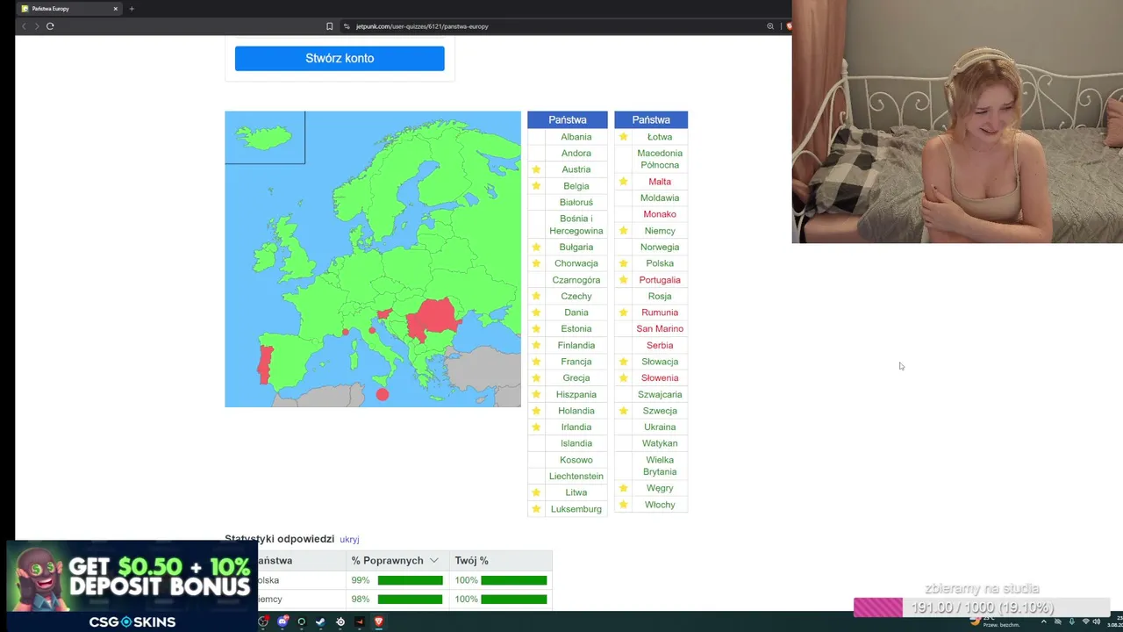The image size is (1123, 632).
Task: Open Discord from the taskbar
Action: coord(283,622)
